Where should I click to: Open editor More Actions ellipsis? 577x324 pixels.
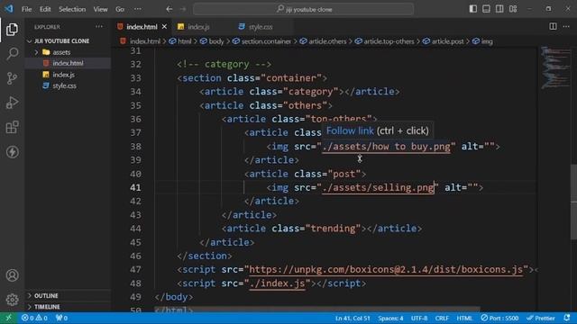566,26
